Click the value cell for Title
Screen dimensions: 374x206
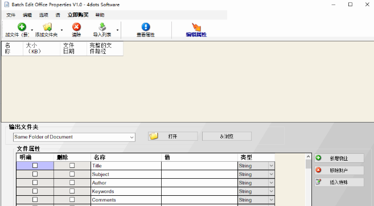point(199,166)
